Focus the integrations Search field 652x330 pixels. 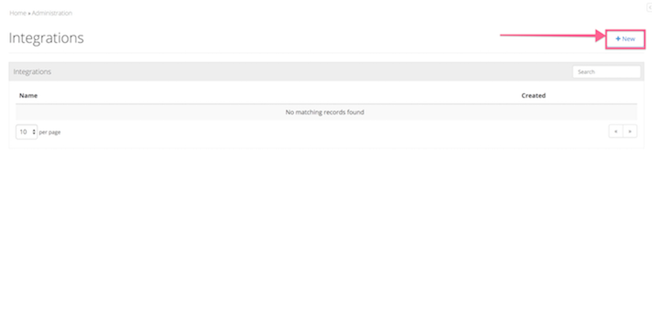(x=606, y=72)
